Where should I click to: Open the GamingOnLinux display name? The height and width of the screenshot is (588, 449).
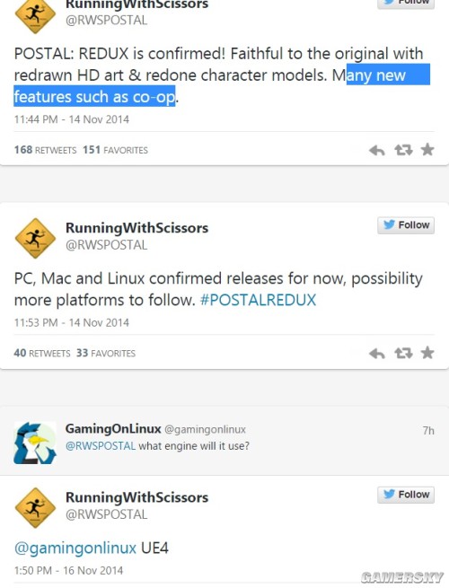113,428
